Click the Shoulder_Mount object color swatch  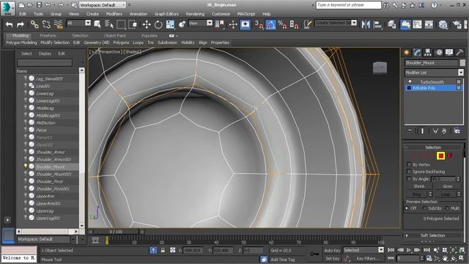[x=462, y=62]
